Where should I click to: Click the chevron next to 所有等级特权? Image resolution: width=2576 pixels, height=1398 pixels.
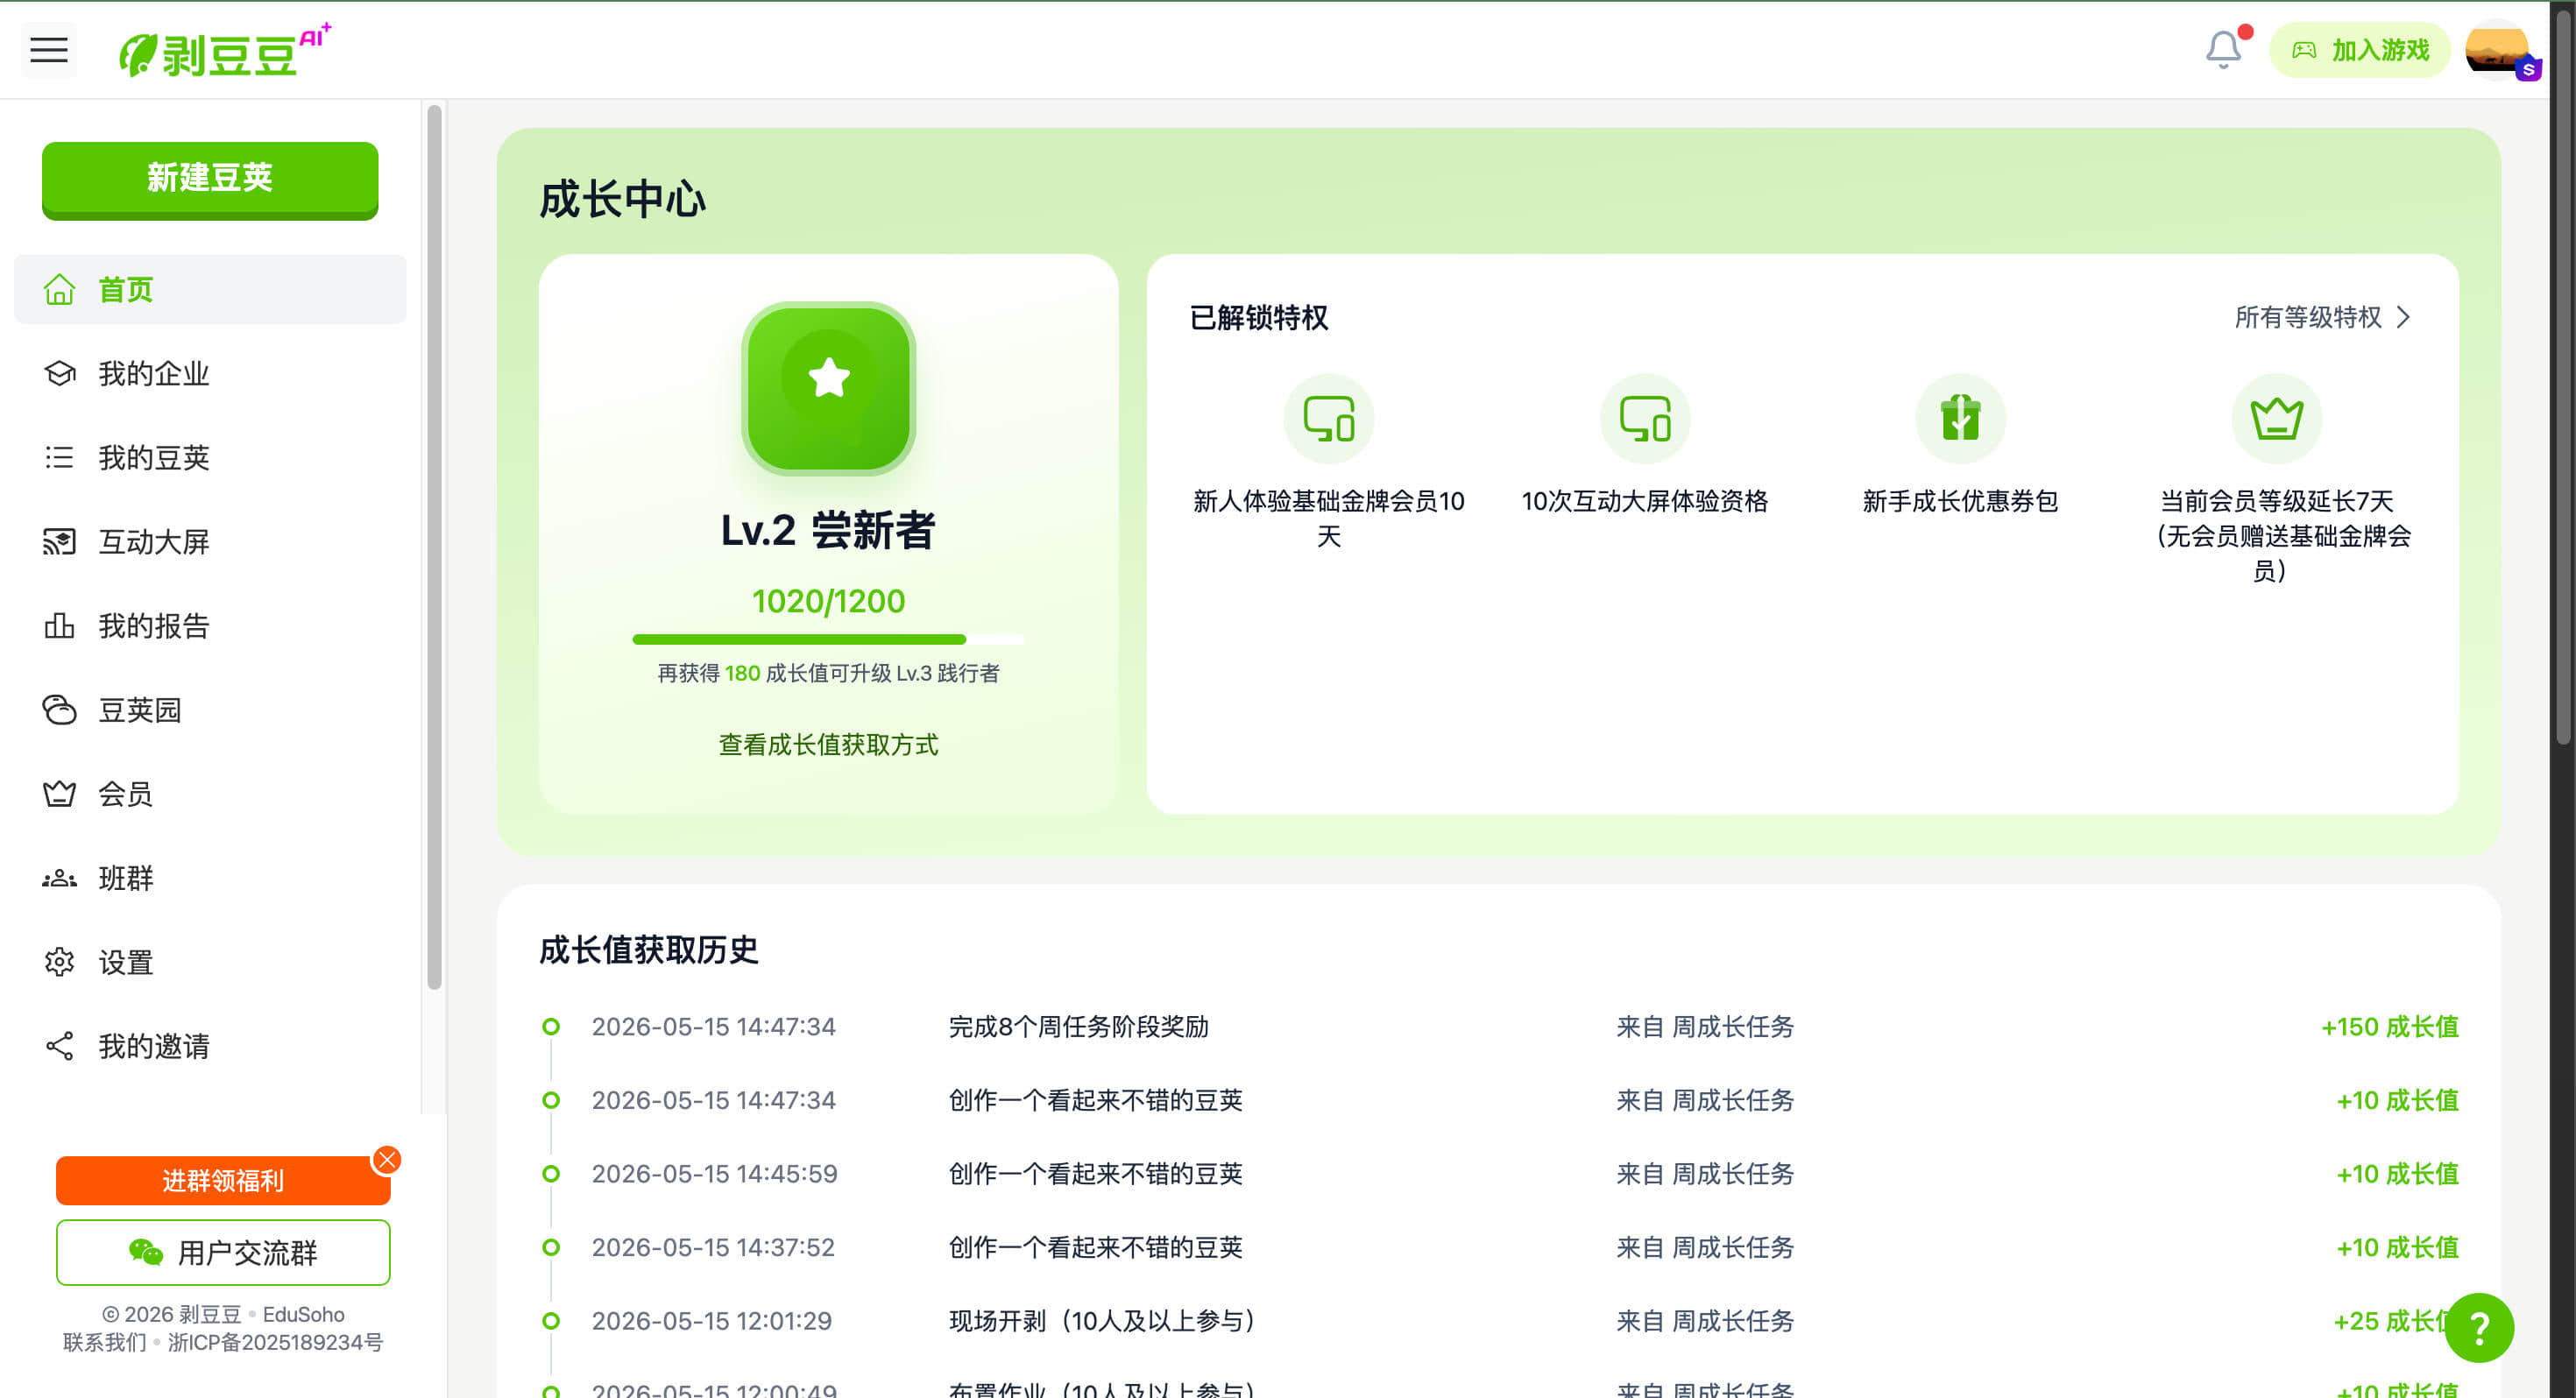(2403, 317)
